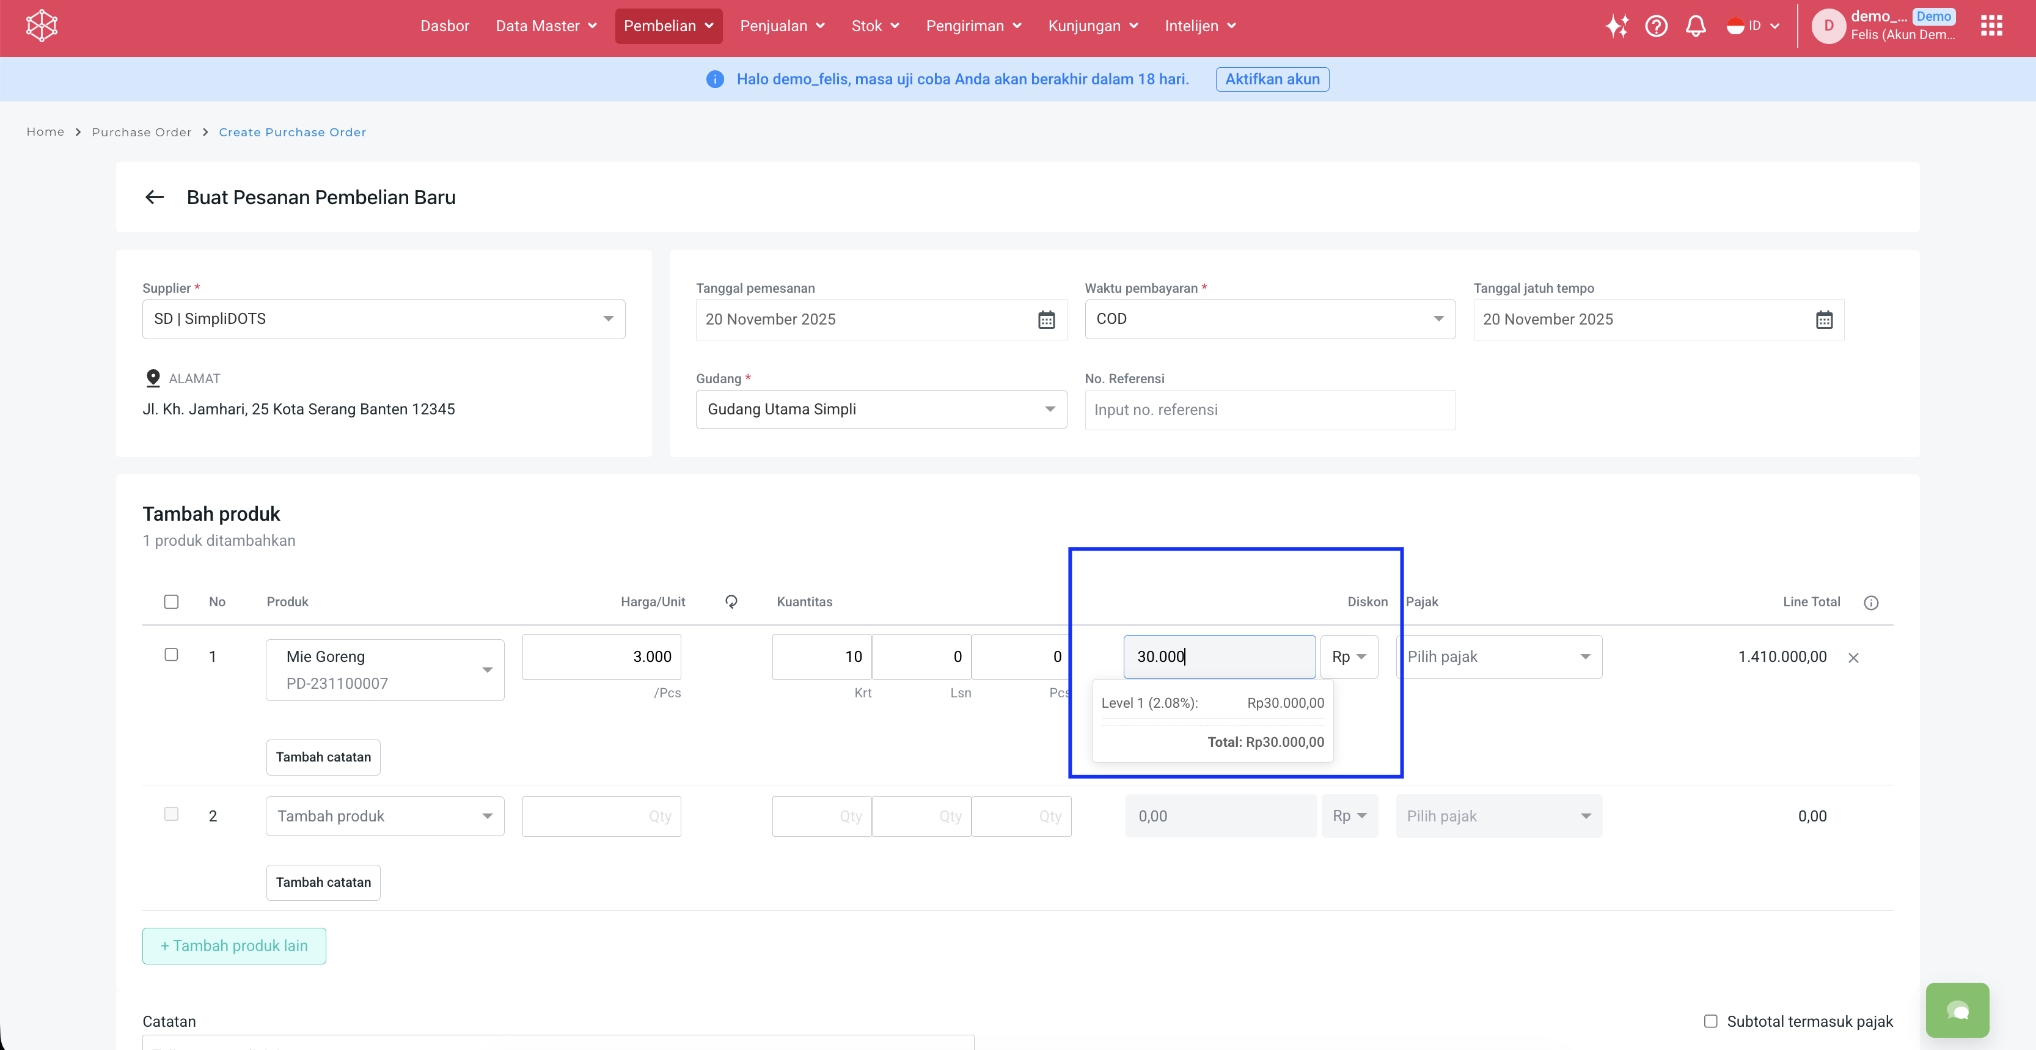Open Pilih pajak dropdown for Mie Goreng
2036x1050 pixels.
(x=1498, y=657)
